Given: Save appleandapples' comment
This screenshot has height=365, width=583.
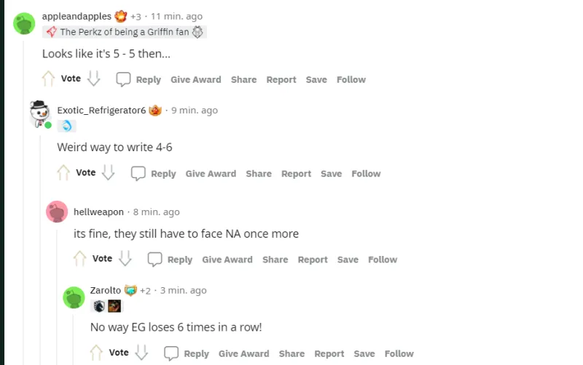Looking at the screenshot, I should coord(316,80).
